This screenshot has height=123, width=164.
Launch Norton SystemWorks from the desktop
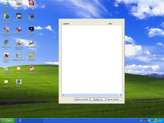click(6, 16)
